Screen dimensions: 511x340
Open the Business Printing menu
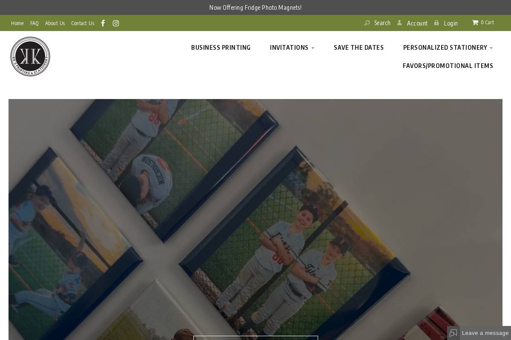click(x=221, y=48)
